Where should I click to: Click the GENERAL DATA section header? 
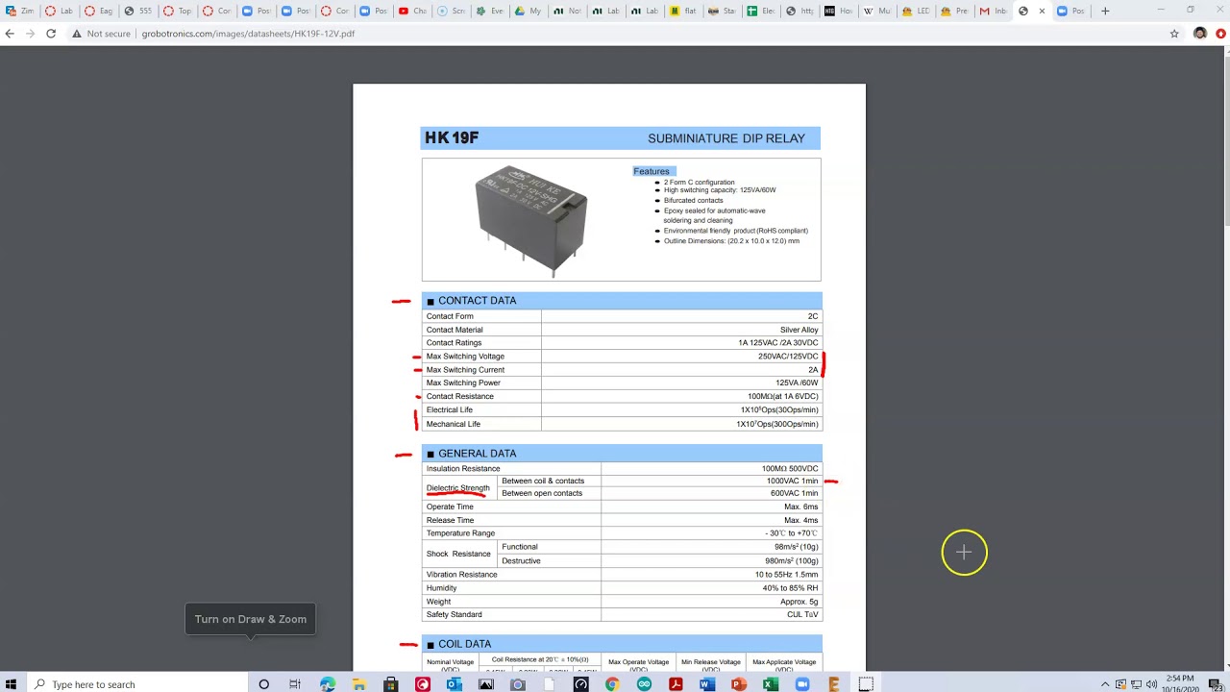click(622, 454)
